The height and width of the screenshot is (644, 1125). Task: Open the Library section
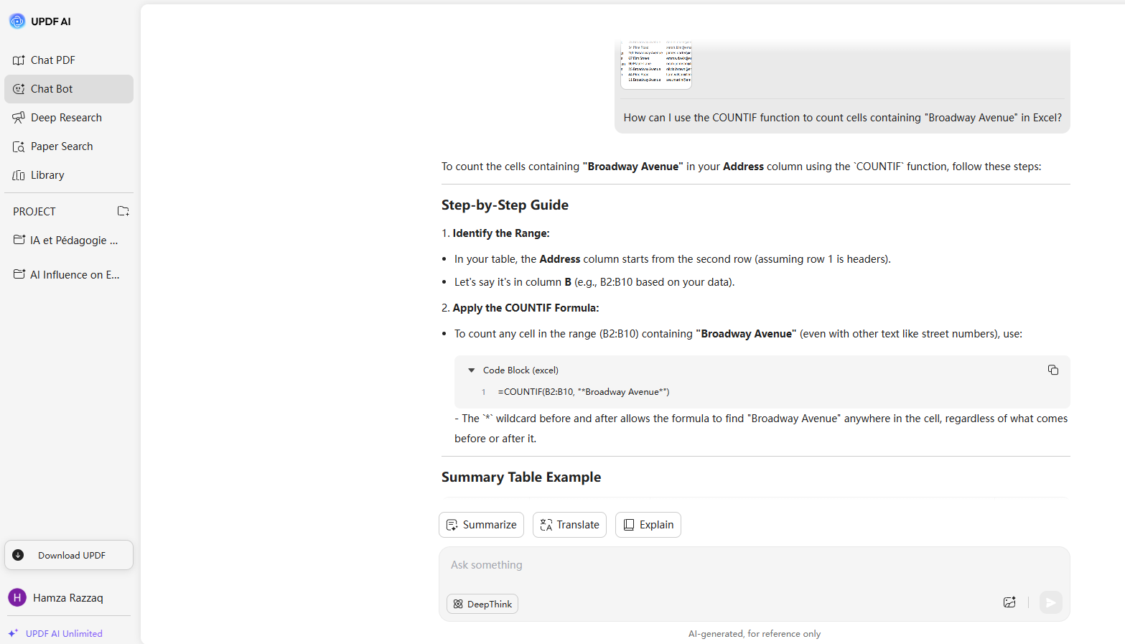click(x=69, y=175)
